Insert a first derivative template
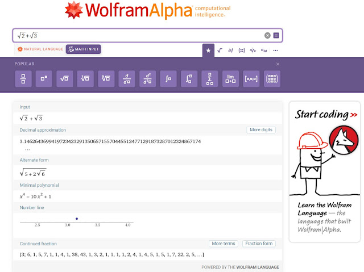The height and width of the screenshot is (272, 364). click(127, 79)
